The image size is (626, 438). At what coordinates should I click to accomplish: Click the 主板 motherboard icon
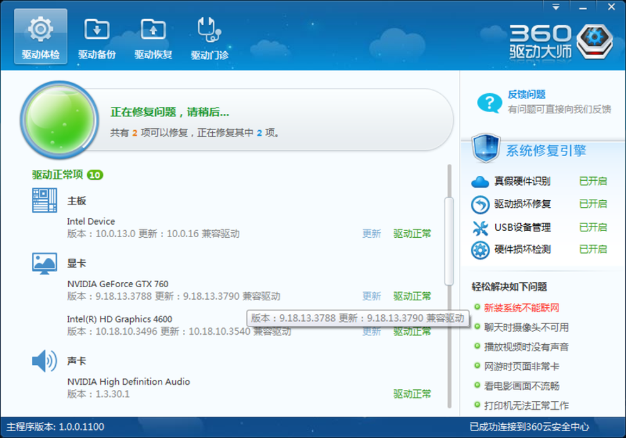pos(44,200)
